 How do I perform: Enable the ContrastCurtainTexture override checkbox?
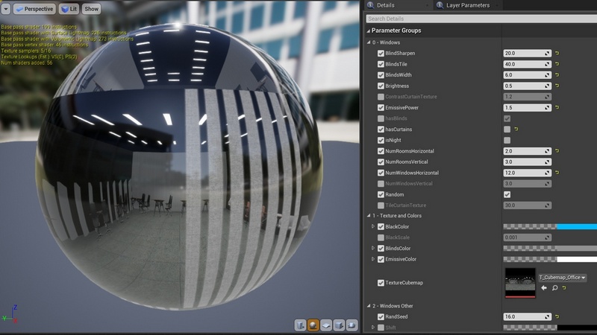(x=381, y=97)
